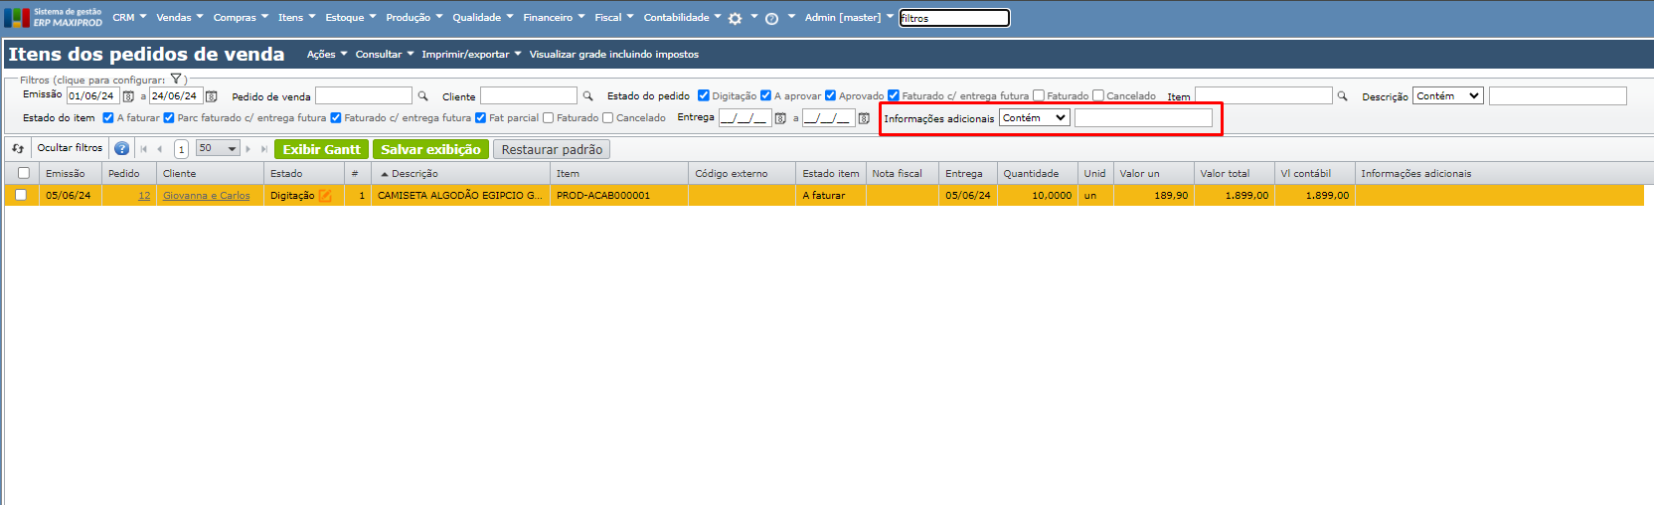The image size is (1654, 505).
Task: Open calendar for Emissão end date
Action: [x=211, y=96]
